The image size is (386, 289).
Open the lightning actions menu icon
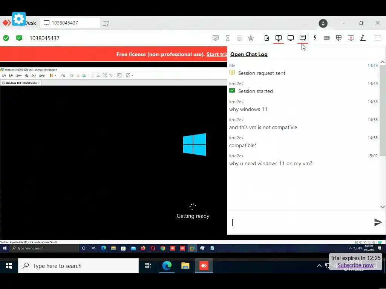(315, 38)
